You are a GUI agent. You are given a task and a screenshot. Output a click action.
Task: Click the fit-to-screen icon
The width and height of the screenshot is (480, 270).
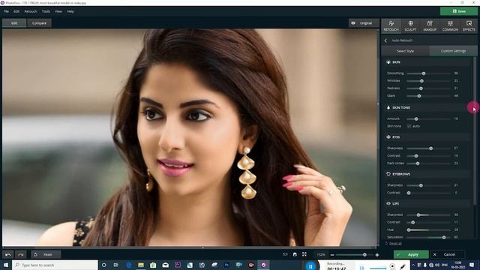295,254
